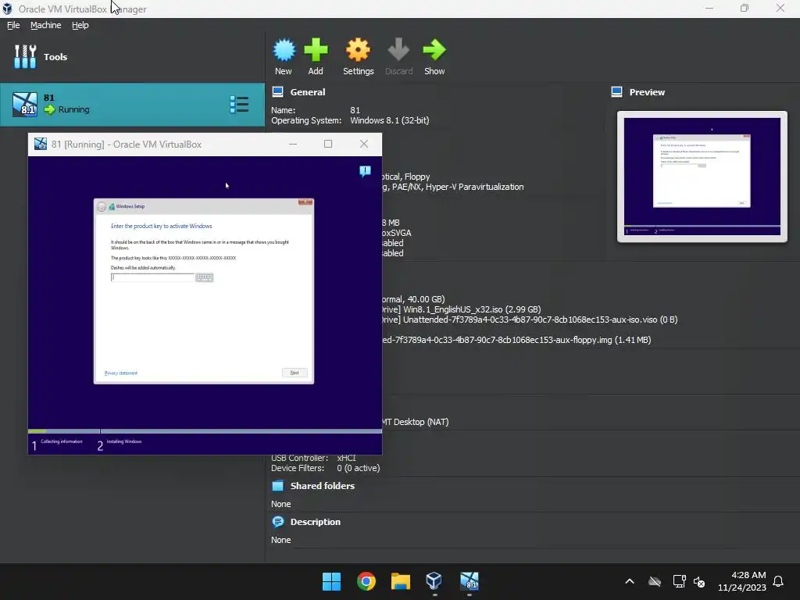The image size is (800, 600).
Task: Click the setup progress bar
Action: pyautogui.click(x=205, y=431)
